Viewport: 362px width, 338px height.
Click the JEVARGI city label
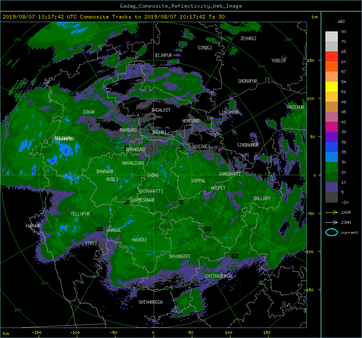click(248, 39)
